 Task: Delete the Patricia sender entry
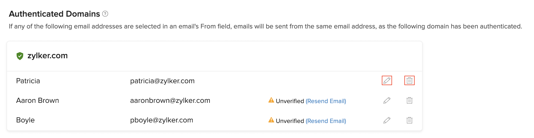click(409, 81)
